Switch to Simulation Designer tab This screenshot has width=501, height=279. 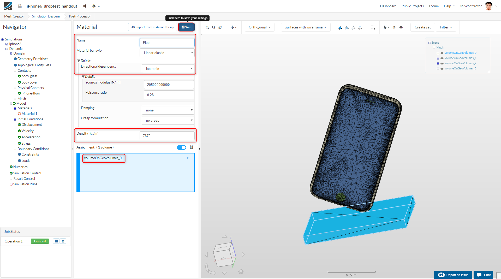(x=46, y=16)
